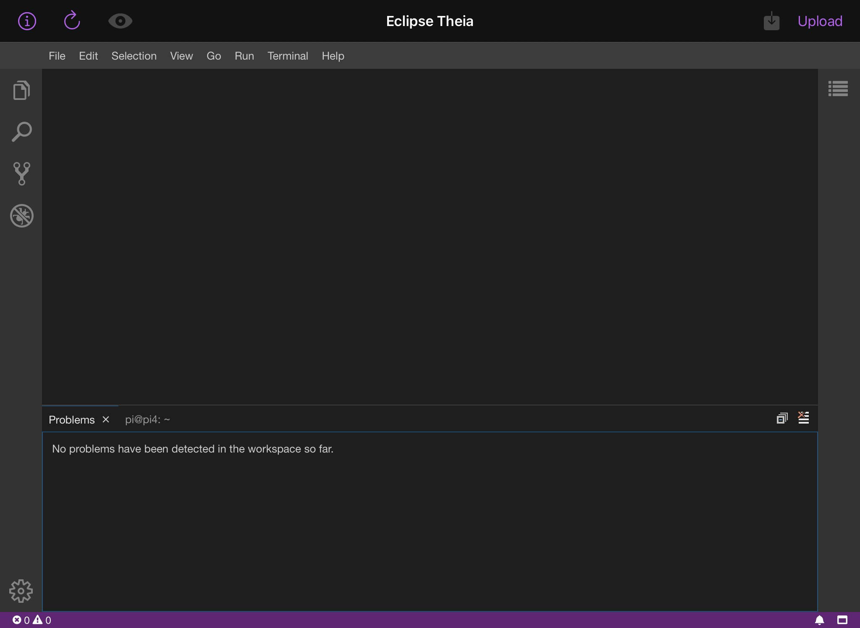Screen dimensions: 860x628
Task: Click the outline list icon on right
Action: point(838,89)
